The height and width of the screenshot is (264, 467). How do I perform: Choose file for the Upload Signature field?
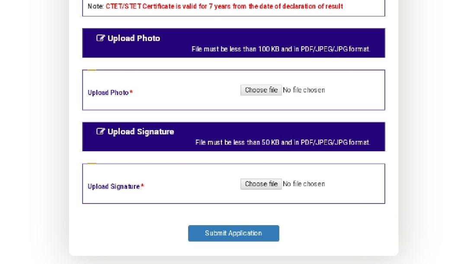click(x=261, y=184)
